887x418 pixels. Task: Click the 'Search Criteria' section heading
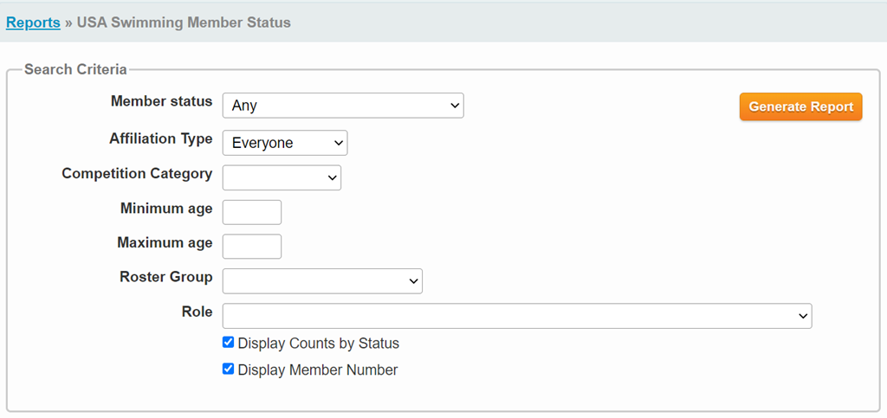pyautogui.click(x=75, y=69)
